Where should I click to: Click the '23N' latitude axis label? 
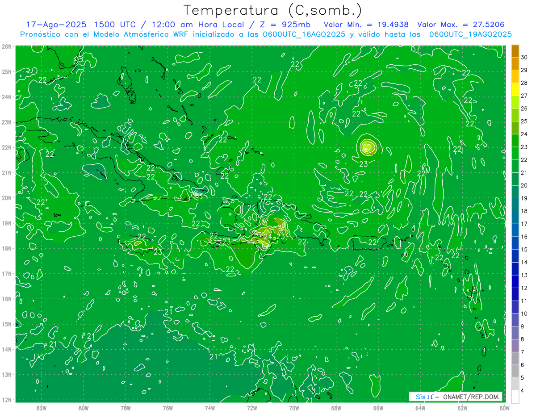(x=7, y=122)
